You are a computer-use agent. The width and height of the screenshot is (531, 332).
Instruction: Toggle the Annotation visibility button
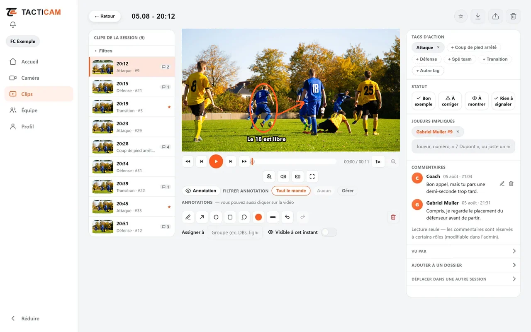coord(201,191)
